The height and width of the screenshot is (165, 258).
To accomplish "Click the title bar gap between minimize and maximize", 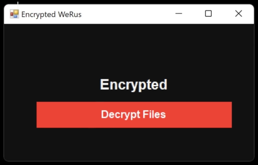I will tap(193, 14).
